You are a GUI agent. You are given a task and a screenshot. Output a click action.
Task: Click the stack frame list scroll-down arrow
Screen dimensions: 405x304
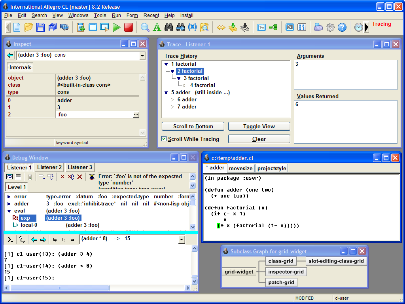(x=193, y=227)
